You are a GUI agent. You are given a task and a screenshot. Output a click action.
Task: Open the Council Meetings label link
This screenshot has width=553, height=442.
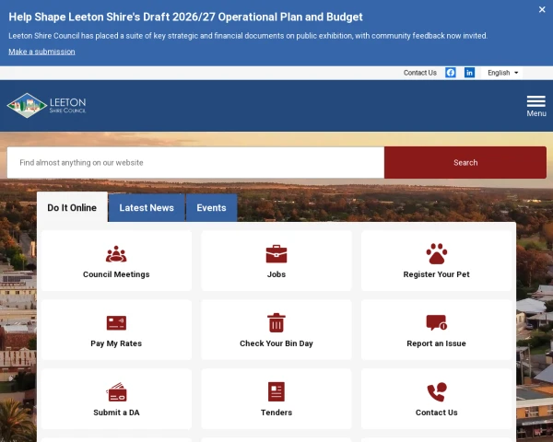point(116,274)
